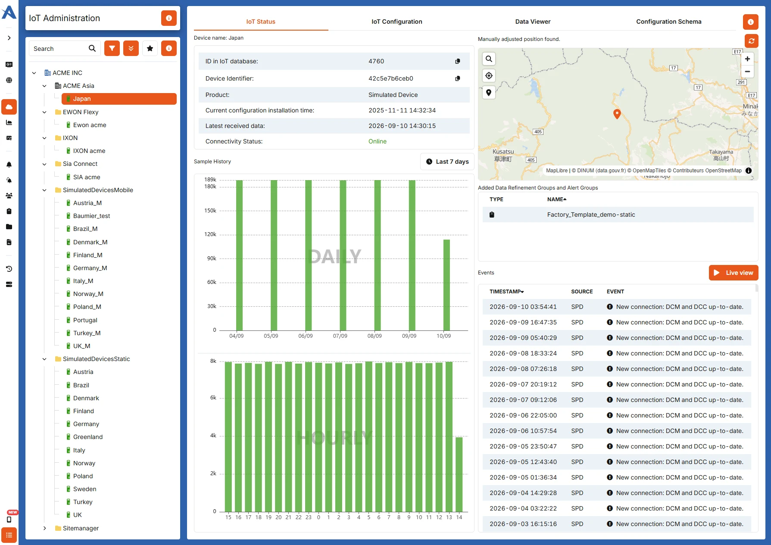Viewport: 771px width, 545px height.
Task: Select the Greenland device in tree
Action: 88,437
